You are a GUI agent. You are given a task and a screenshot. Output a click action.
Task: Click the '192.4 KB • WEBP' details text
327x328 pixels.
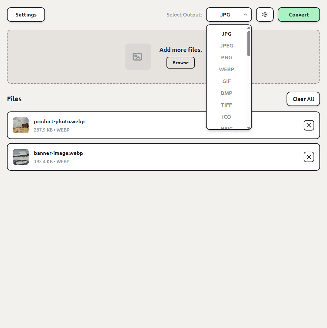click(x=52, y=162)
